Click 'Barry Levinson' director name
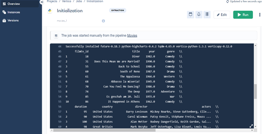 click(137, 112)
